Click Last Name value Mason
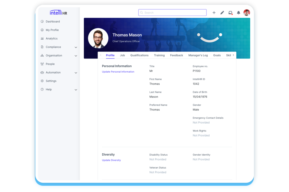Screen dimensions: 289x192 154,97
